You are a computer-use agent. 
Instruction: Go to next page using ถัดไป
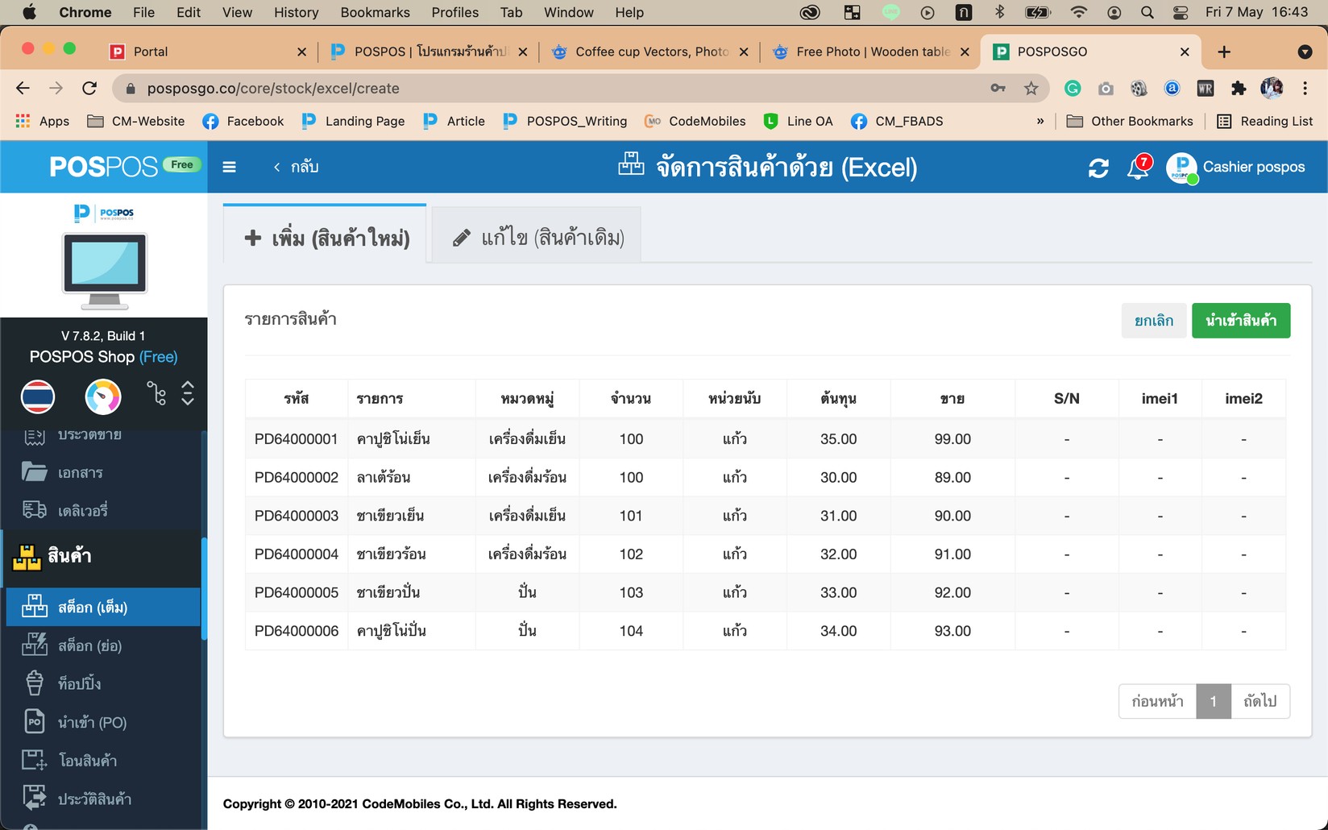click(1261, 701)
